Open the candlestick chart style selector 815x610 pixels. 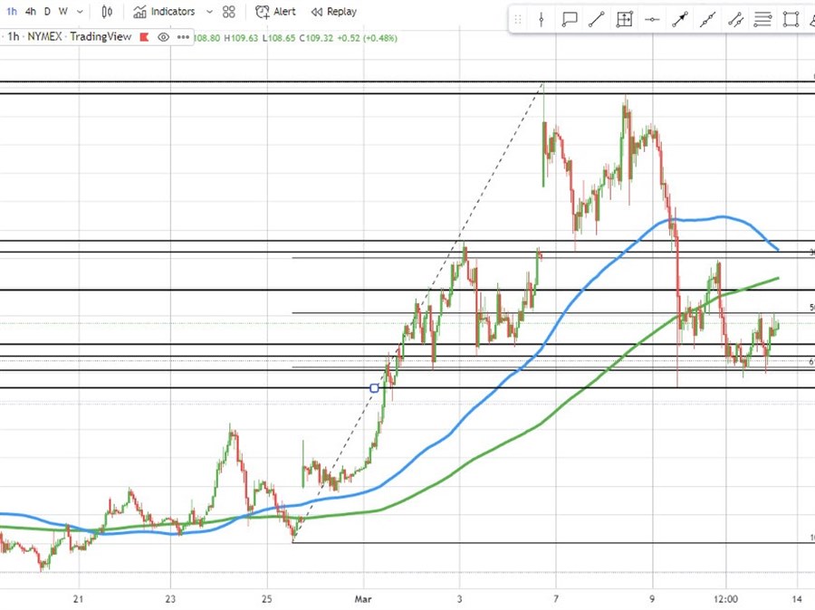pyautogui.click(x=108, y=12)
